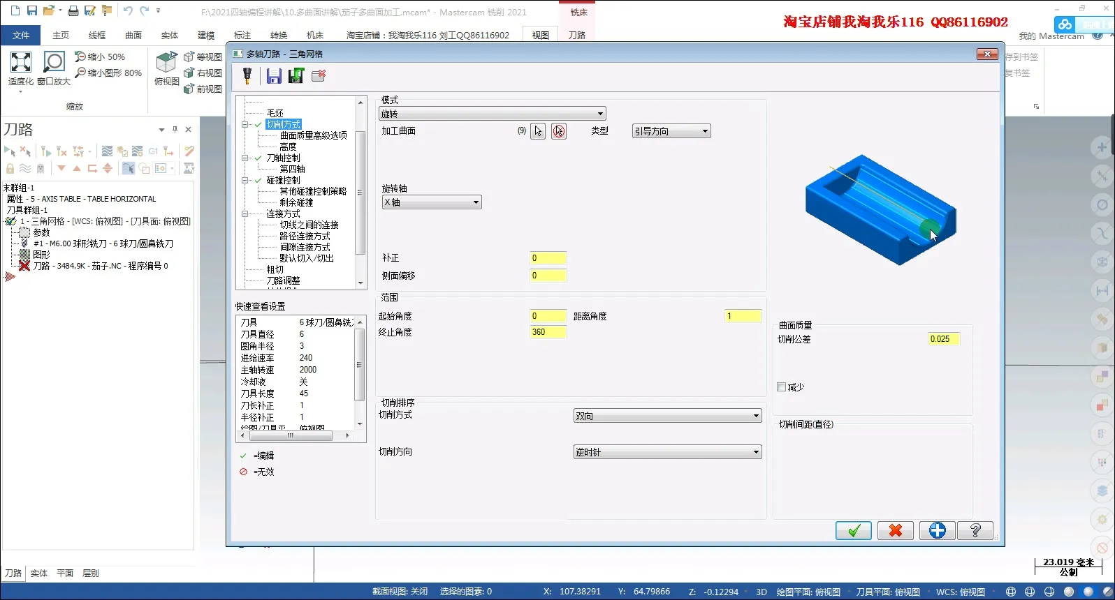Select 粗切 tree item
The width and height of the screenshot is (1115, 600).
(275, 269)
